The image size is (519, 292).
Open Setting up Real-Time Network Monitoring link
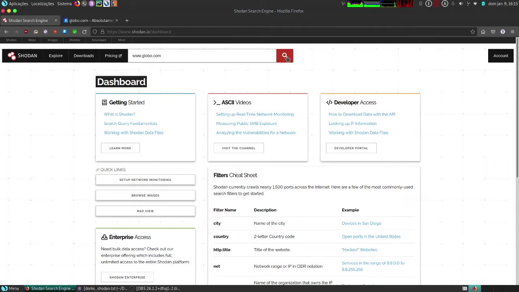click(255, 114)
